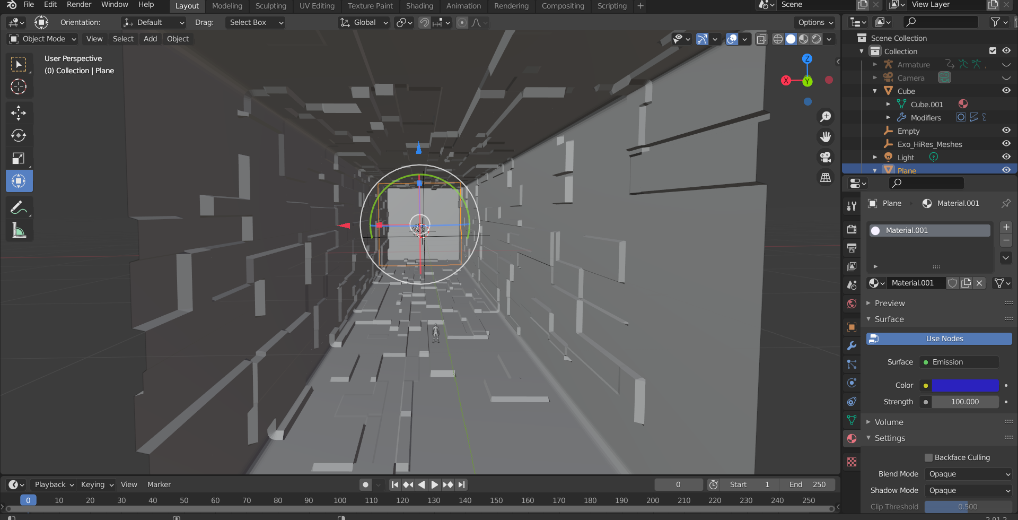Open the Orientation Default dropdown

tap(153, 22)
